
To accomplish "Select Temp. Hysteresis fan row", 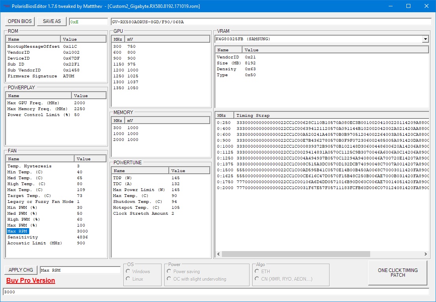I will point(56,166).
